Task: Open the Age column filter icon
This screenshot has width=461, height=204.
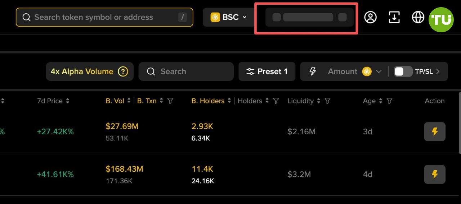Action: [389, 101]
